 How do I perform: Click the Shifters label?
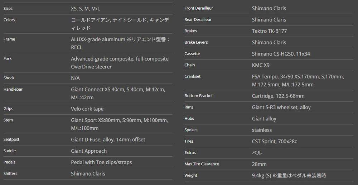point(10,174)
